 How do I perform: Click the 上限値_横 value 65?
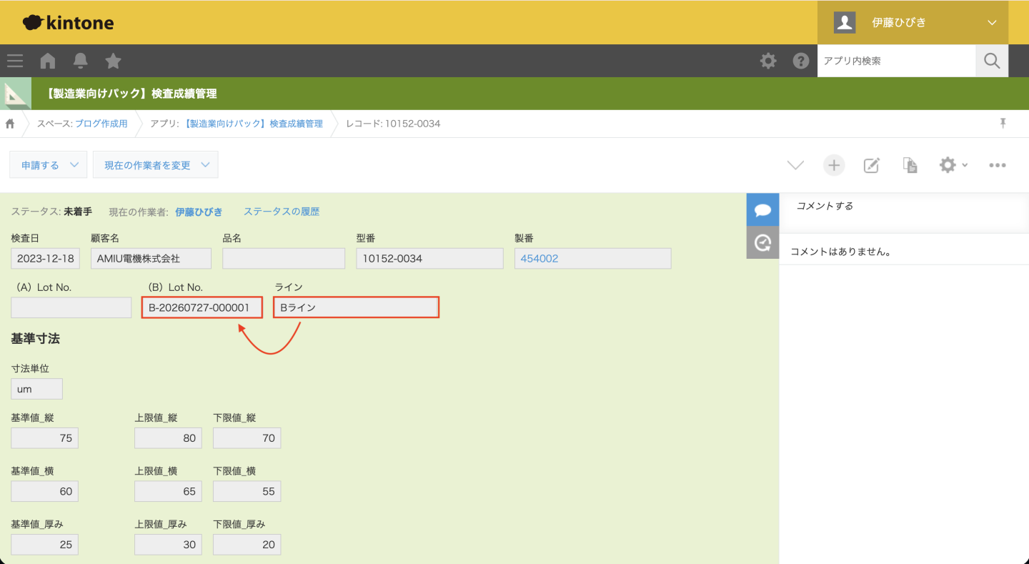click(x=169, y=491)
